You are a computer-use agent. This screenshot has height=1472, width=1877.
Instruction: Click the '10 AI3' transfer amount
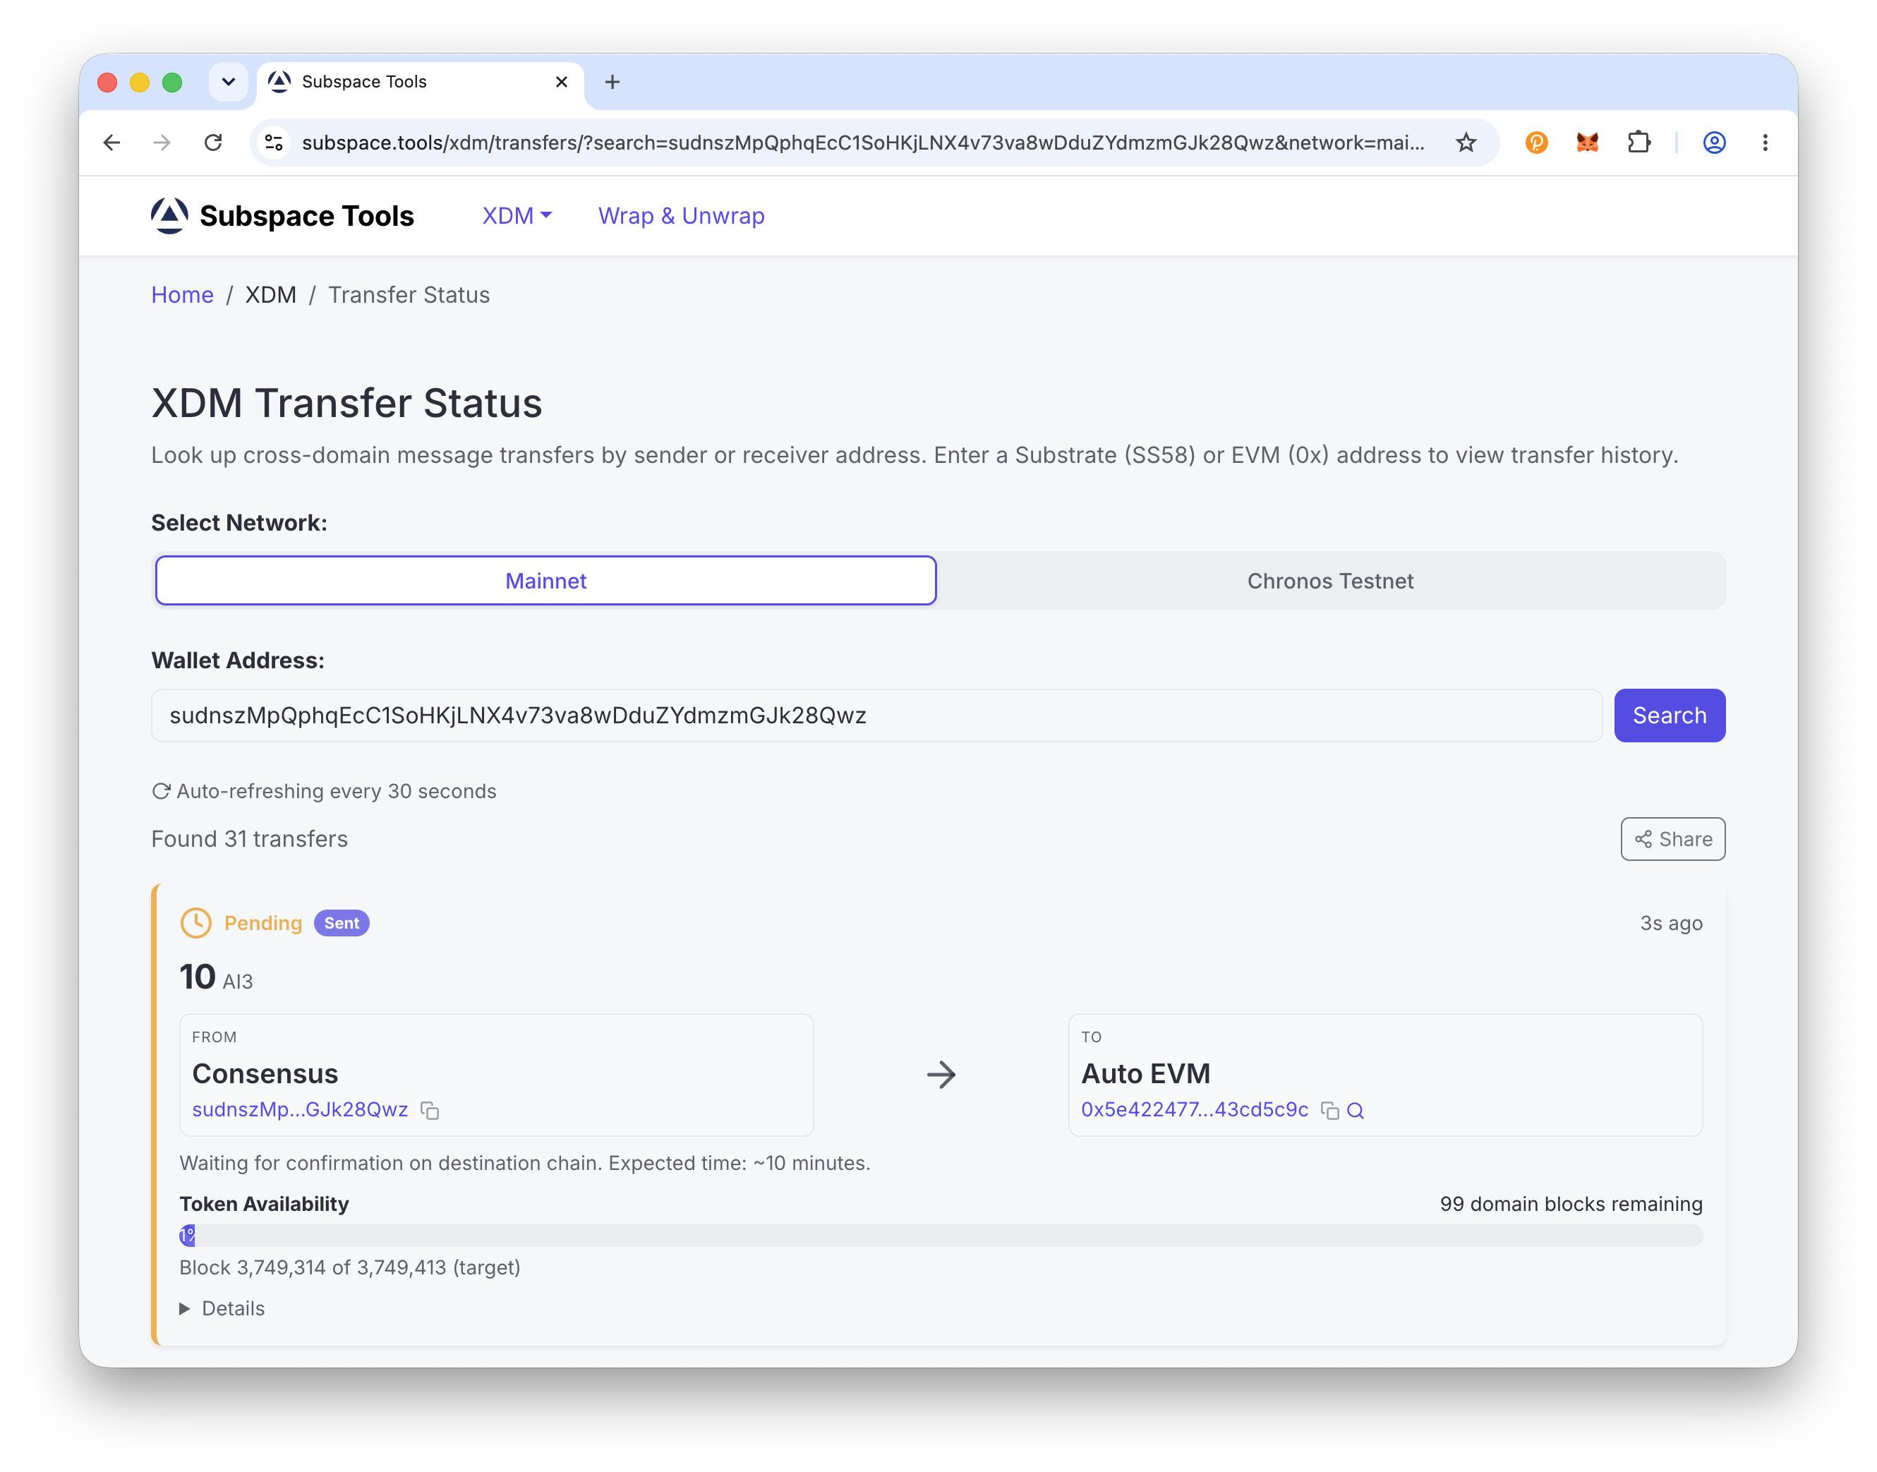coord(217,977)
